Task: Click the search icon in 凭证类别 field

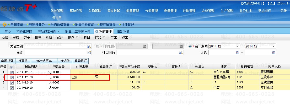Action: pyautogui.click(x=89, y=46)
